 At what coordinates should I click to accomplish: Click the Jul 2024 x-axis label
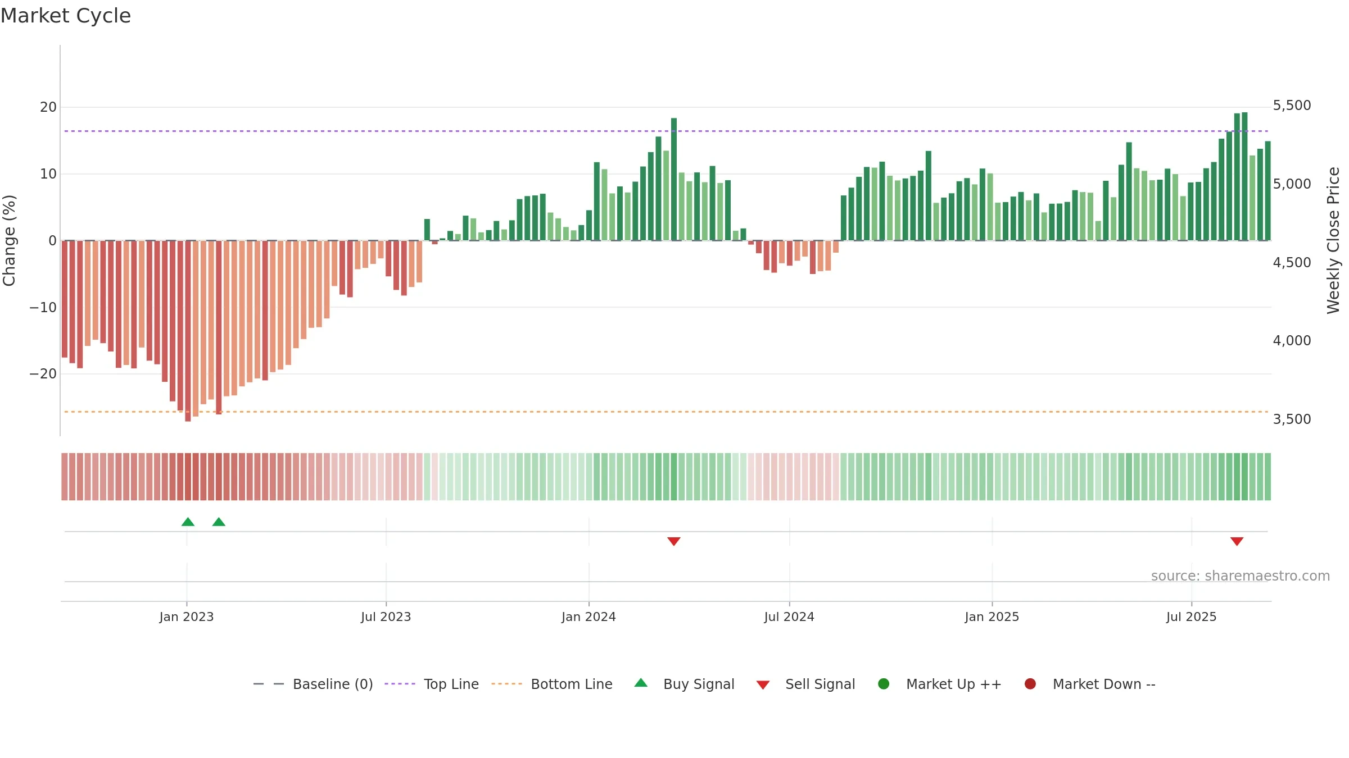point(789,617)
